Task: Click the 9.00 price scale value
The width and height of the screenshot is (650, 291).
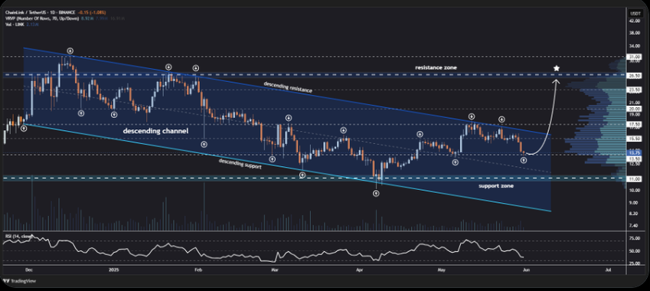Action: pos(633,203)
